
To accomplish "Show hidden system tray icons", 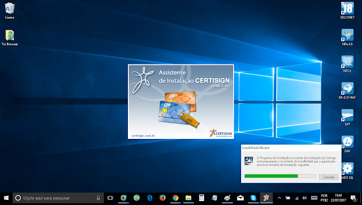I will (x=279, y=198).
